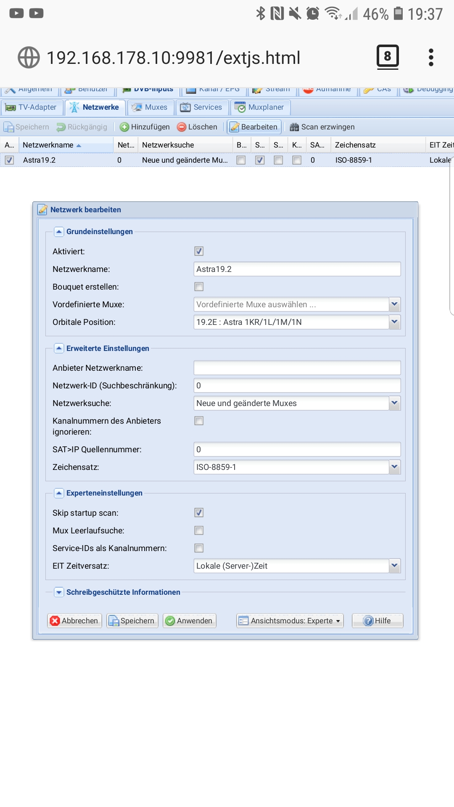454x807 pixels.
Task: Click the ISO-8859-1 cell in grid row
Action: pyautogui.click(x=378, y=160)
